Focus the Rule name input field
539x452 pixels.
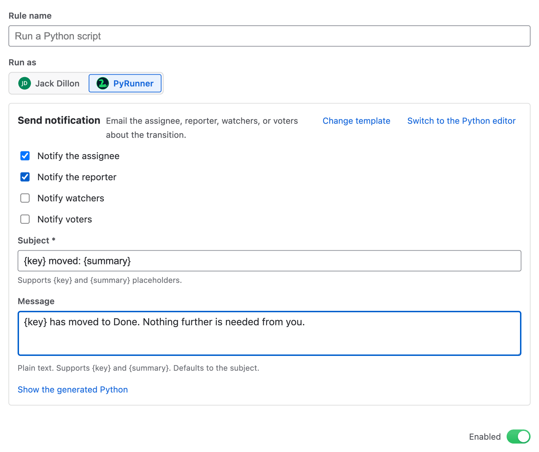click(x=269, y=36)
